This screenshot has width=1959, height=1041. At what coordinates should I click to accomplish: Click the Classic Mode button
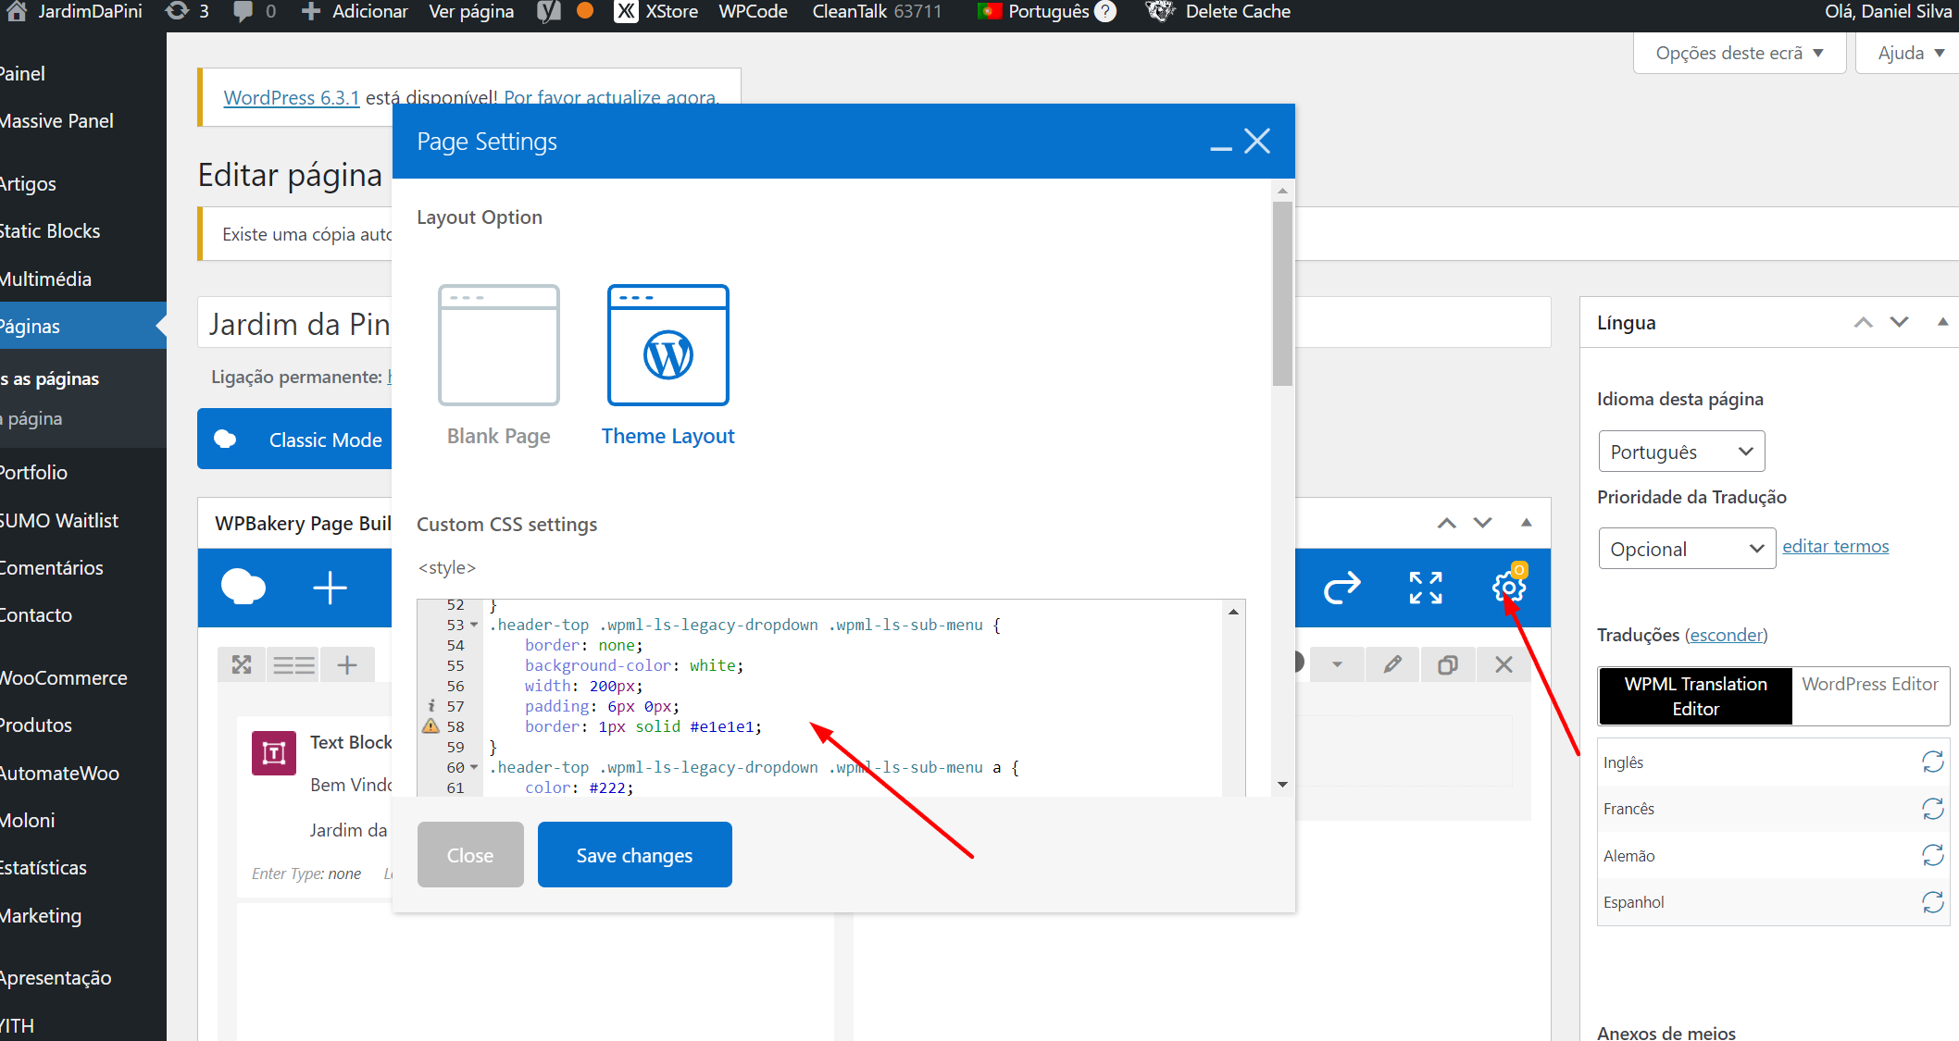coord(295,439)
